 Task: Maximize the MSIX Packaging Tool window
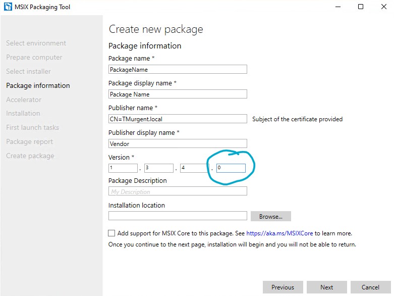tap(361, 7)
